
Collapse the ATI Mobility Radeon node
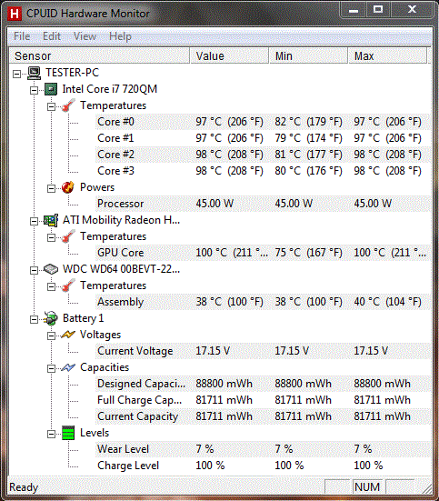(x=34, y=221)
